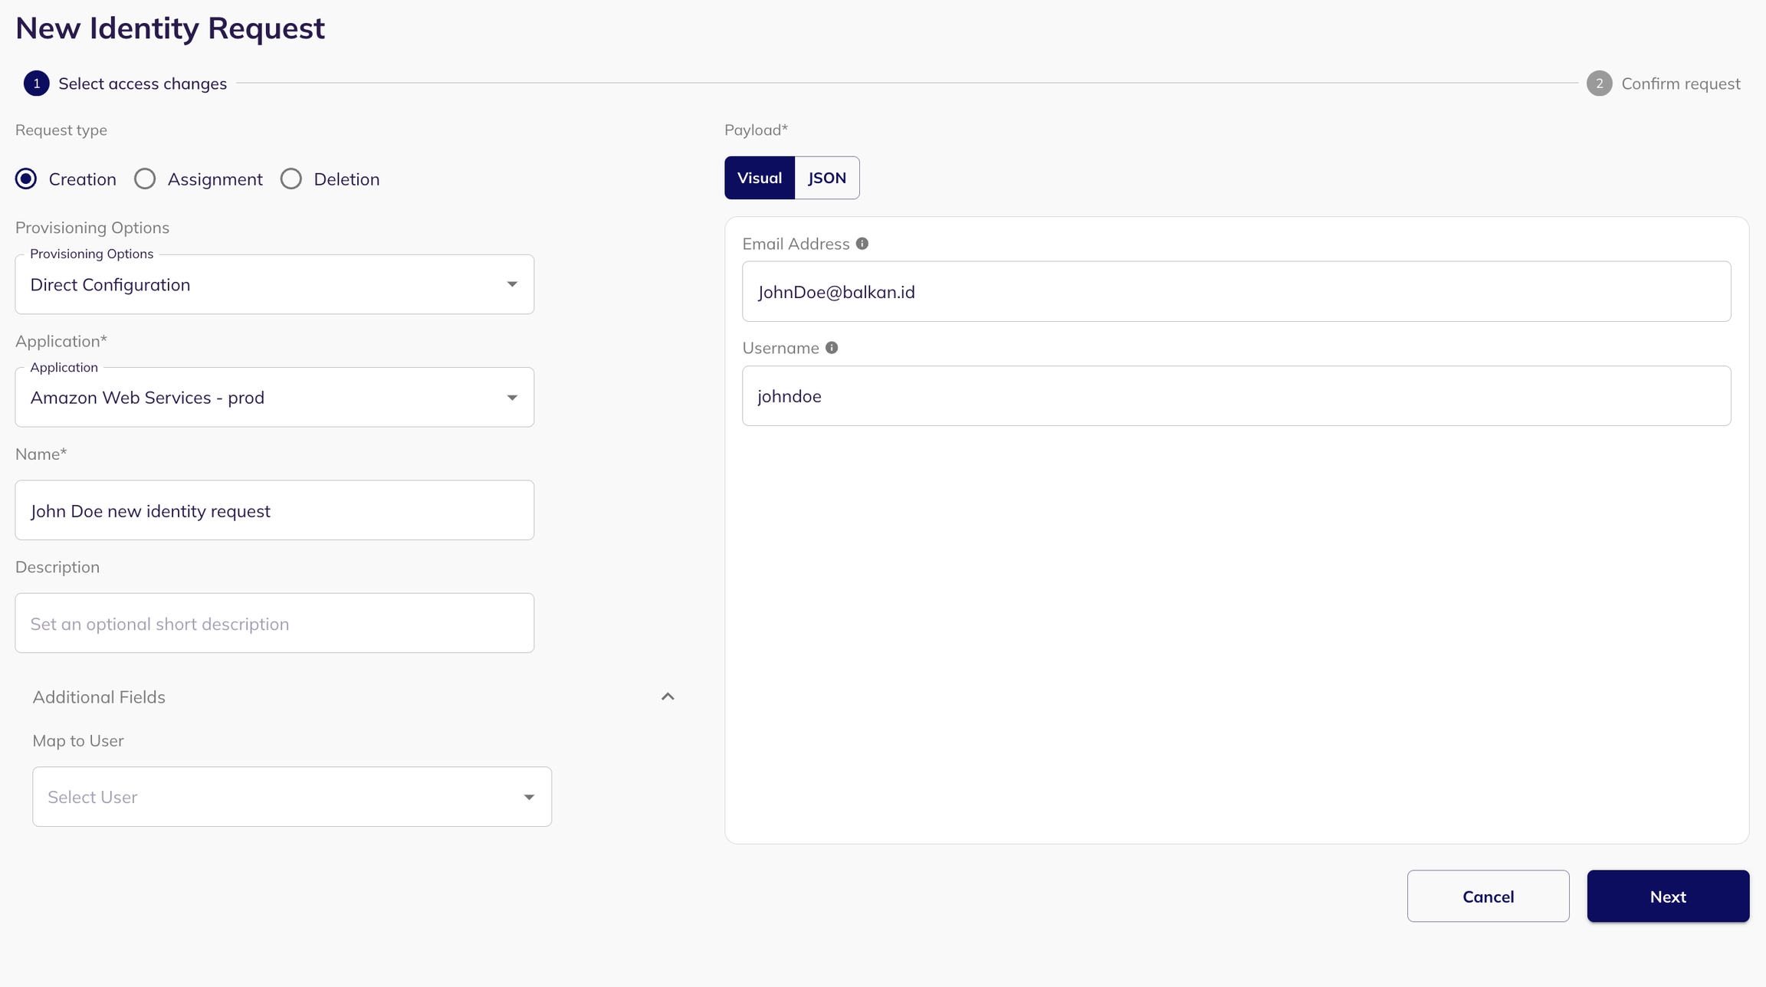Click step 1 circle in stepper
The width and height of the screenshot is (1766, 987).
tap(36, 84)
